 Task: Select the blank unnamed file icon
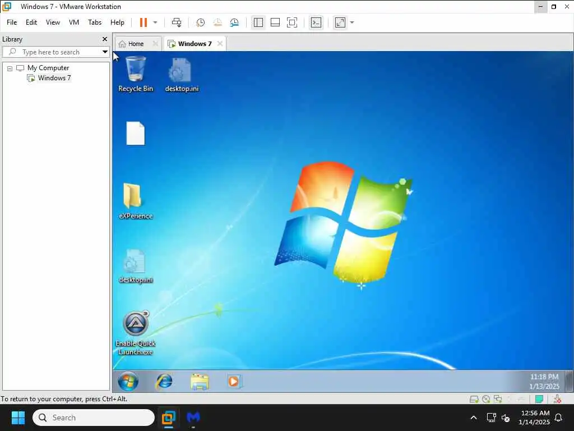[x=136, y=134]
